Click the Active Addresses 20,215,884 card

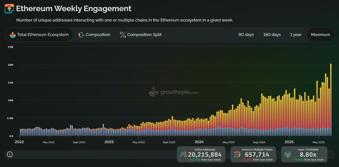pos(200,155)
